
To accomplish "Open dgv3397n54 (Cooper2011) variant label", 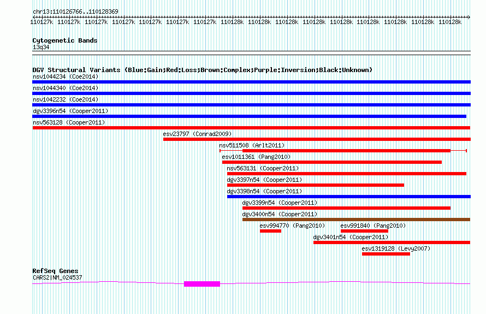I will (x=264, y=180).
